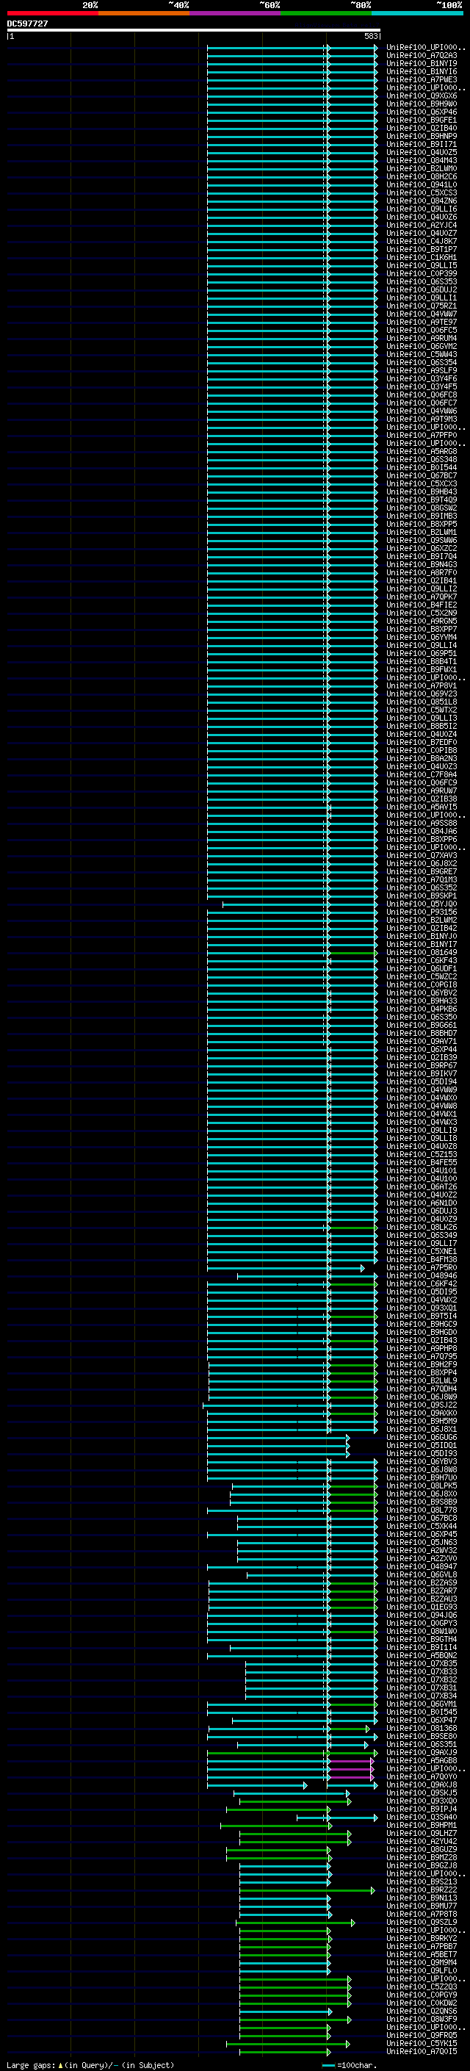Select hit UniRef100_Q2IB40

(x=421, y=128)
